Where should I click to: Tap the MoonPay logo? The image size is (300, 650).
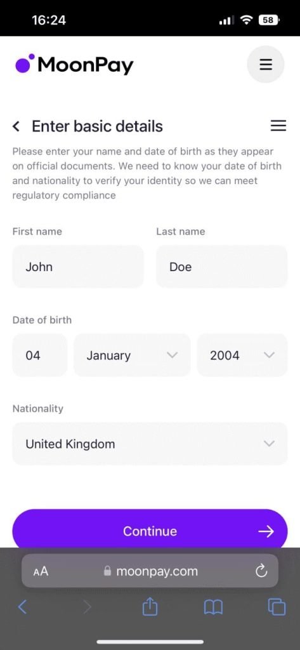pos(75,65)
